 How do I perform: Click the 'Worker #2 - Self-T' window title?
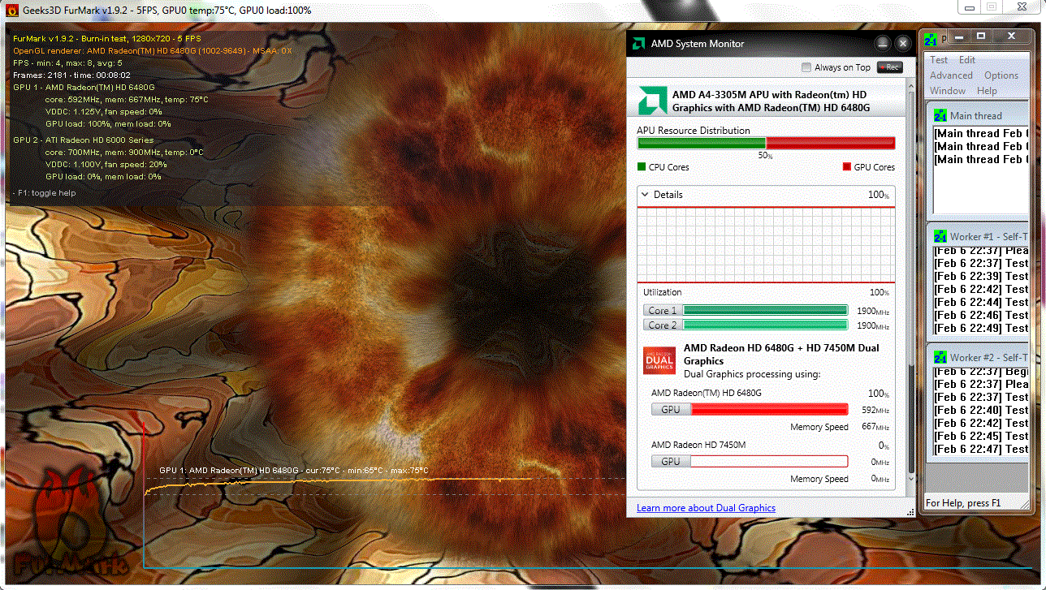point(989,358)
